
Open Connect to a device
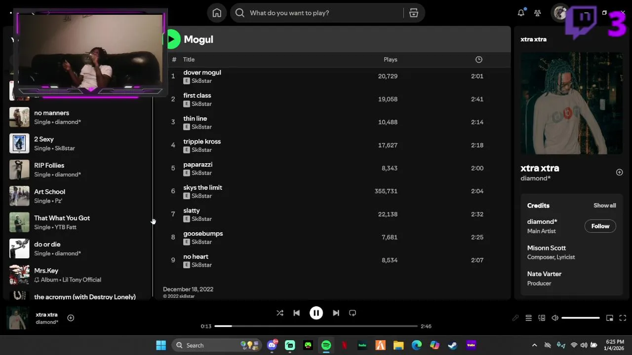(x=542, y=318)
